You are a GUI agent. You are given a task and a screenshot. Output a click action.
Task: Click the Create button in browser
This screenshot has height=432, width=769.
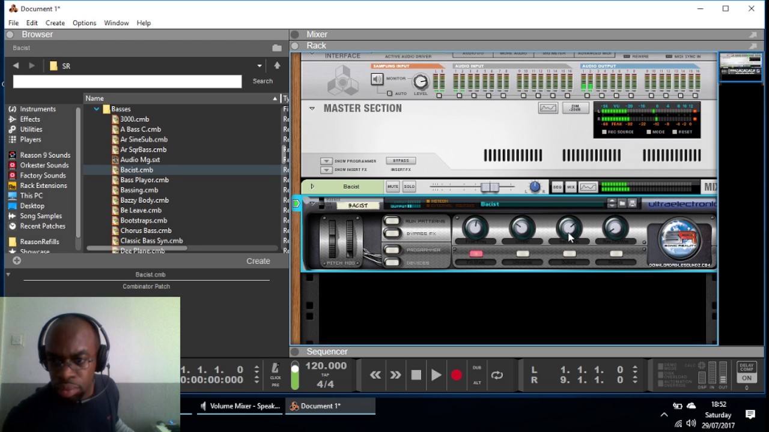point(258,261)
